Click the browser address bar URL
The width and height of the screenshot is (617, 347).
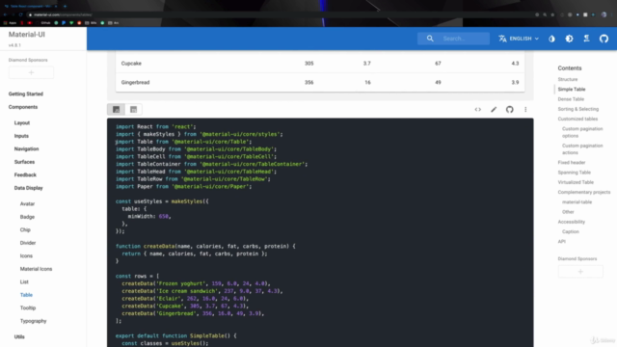(63, 14)
